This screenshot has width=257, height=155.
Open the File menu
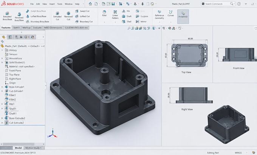pyautogui.click(x=32, y=4)
